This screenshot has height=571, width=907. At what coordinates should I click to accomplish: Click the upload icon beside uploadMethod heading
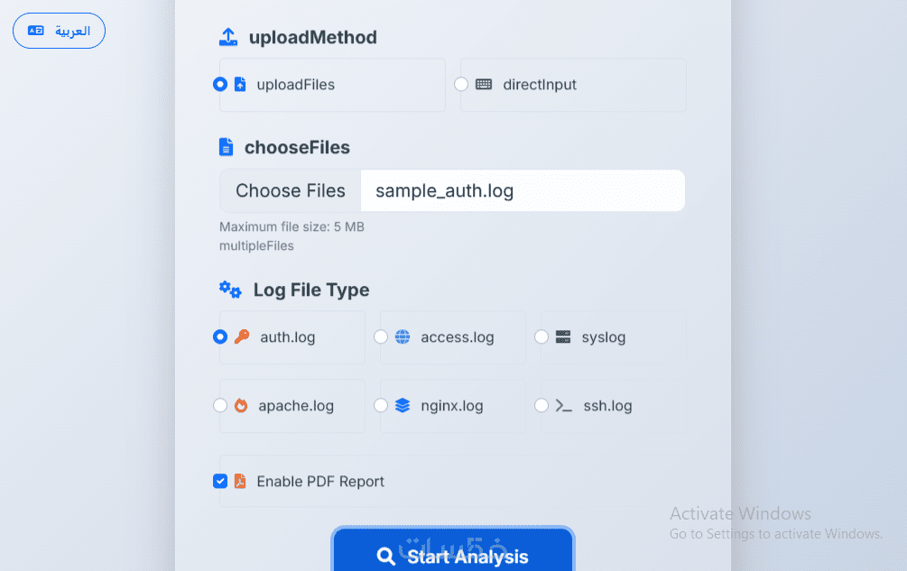228,37
